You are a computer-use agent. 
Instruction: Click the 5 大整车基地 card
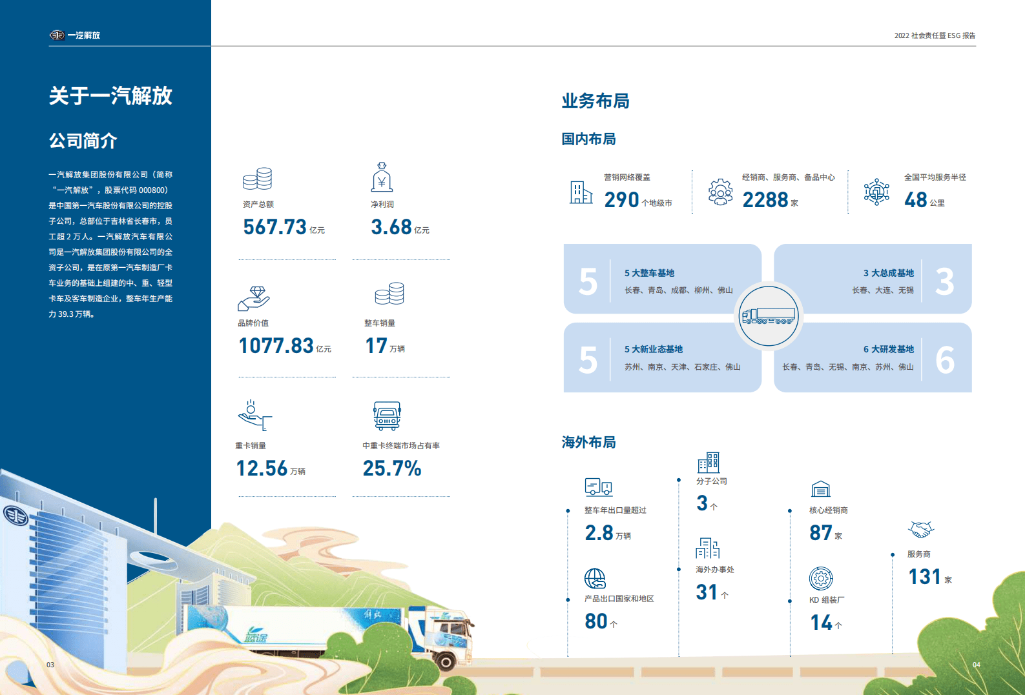663,279
